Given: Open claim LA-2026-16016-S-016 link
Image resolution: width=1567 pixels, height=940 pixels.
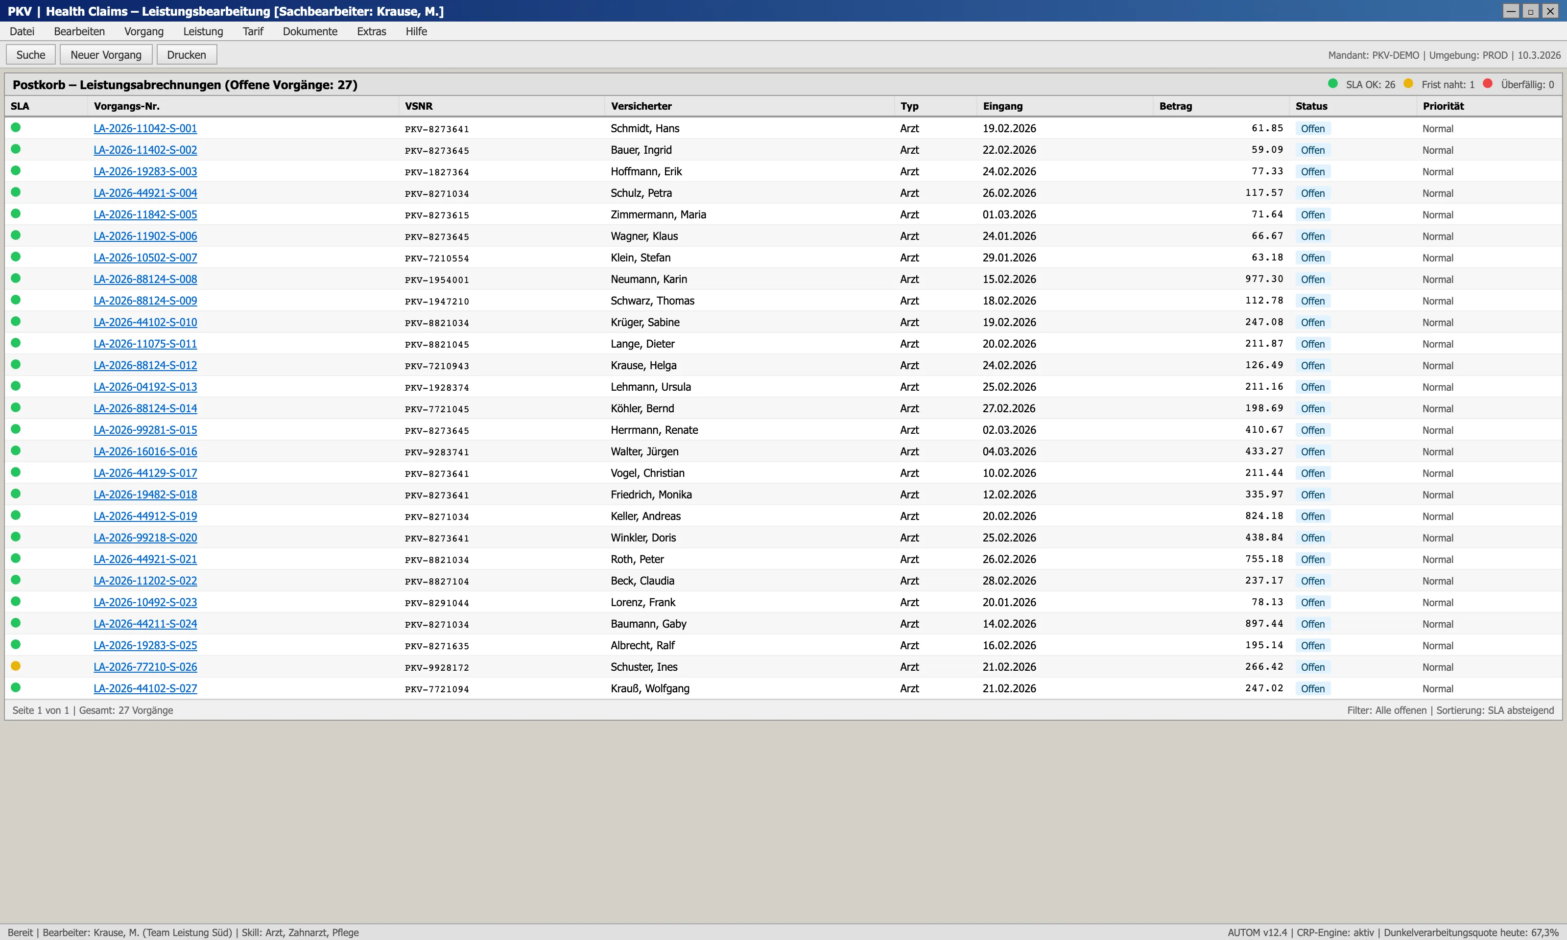Looking at the screenshot, I should [145, 451].
